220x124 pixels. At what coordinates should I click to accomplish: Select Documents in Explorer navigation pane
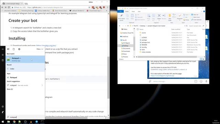click(126, 49)
